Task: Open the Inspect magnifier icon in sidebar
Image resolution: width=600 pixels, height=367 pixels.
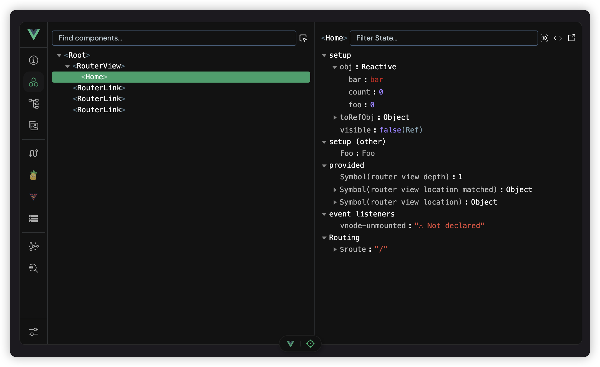Action: tap(34, 268)
